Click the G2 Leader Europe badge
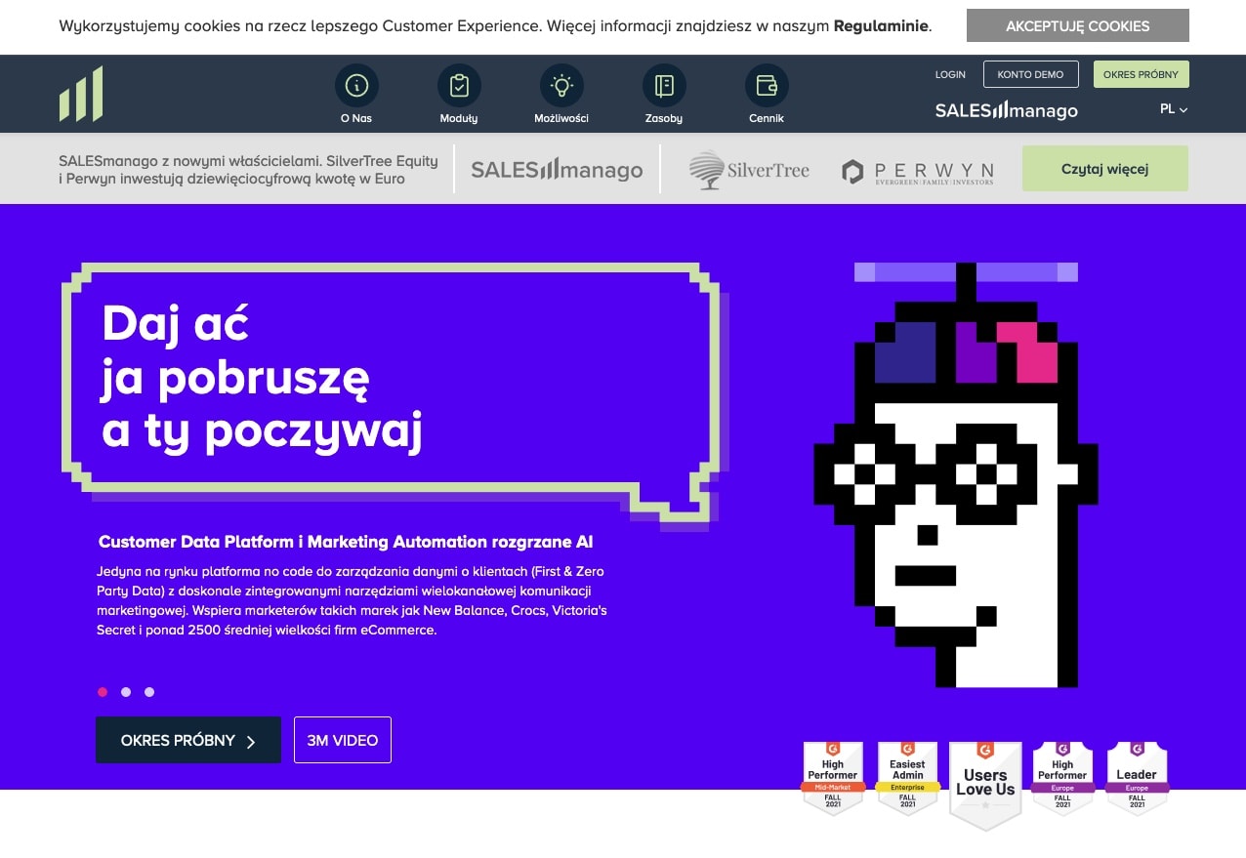 point(1137,777)
